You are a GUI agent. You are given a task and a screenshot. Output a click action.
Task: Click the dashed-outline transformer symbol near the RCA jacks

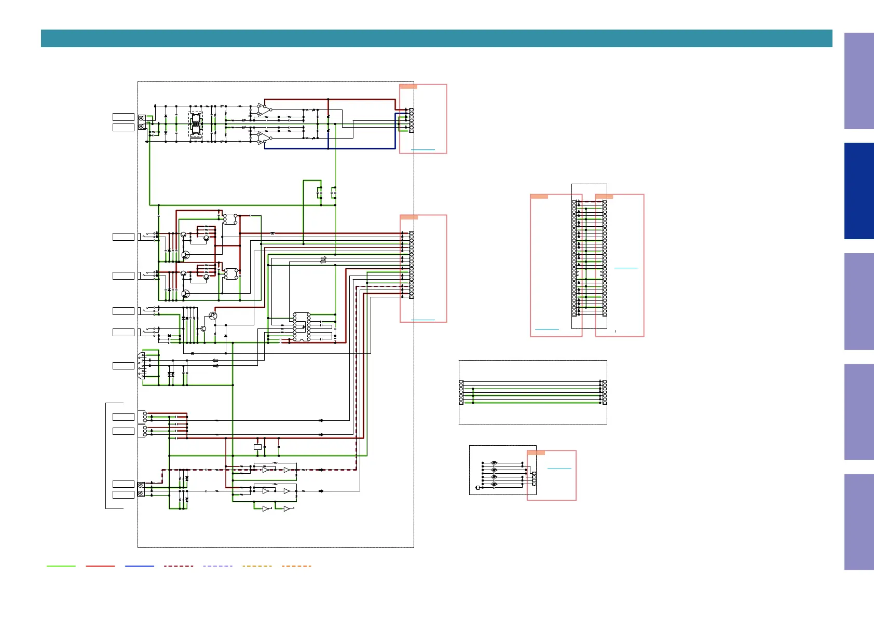pyautogui.click(x=196, y=124)
